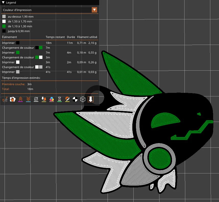This screenshot has height=202, width=219.
Task: Toggle Color changes circles icon
Action: coord(52,99)
